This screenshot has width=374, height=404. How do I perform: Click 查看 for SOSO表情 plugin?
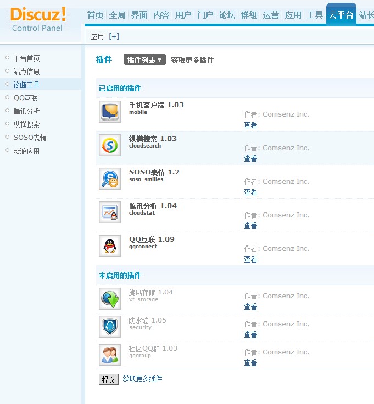[250, 192]
